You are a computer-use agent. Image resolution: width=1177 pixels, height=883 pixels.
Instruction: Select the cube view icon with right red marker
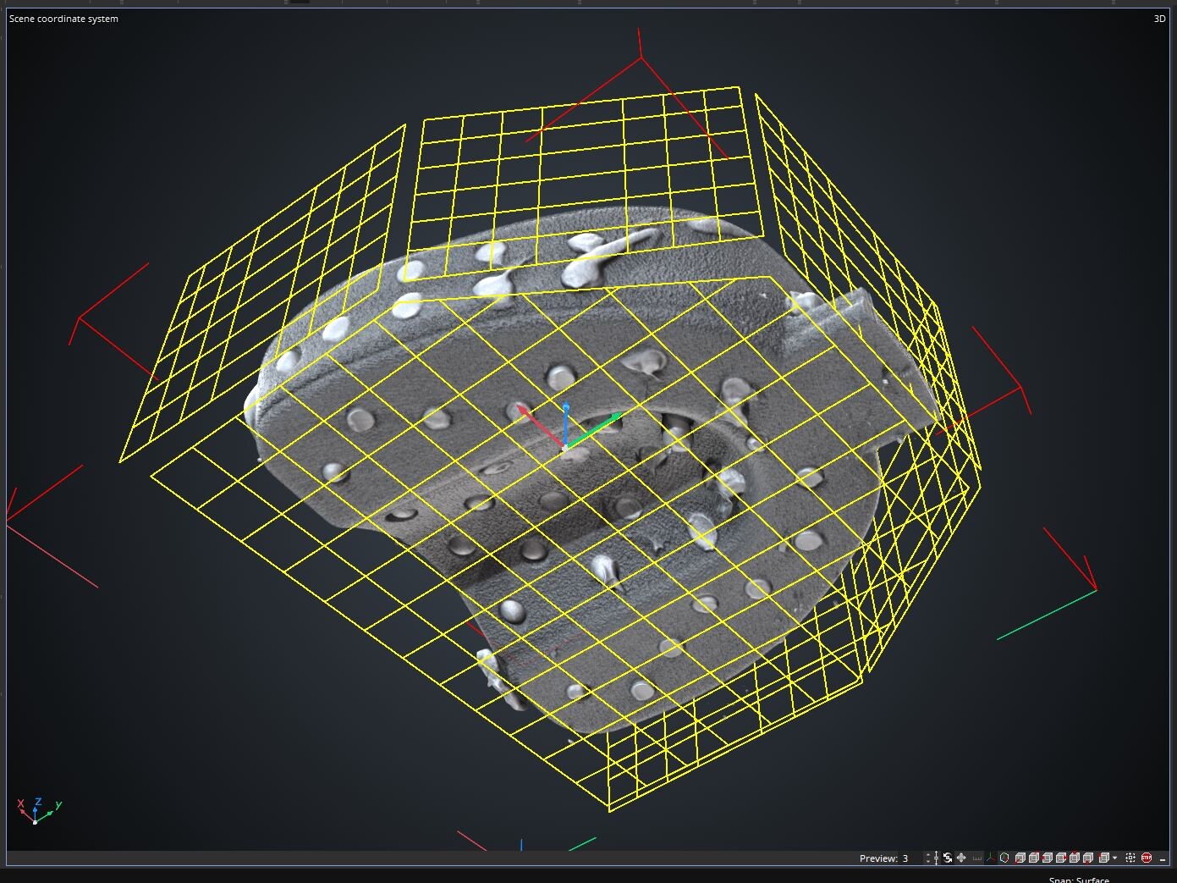click(x=1061, y=858)
